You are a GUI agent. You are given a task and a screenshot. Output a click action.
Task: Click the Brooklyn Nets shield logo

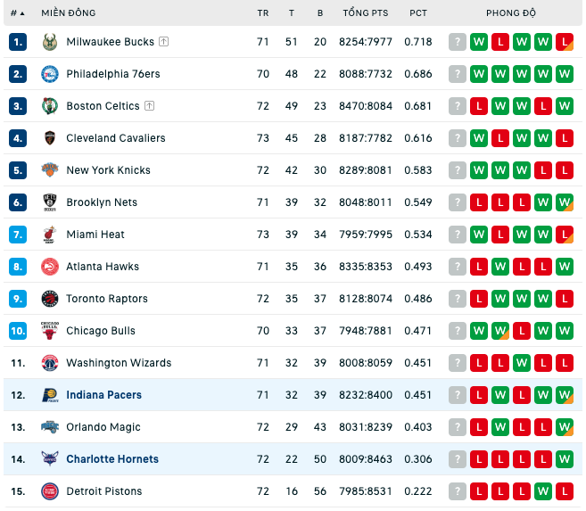[x=50, y=202]
